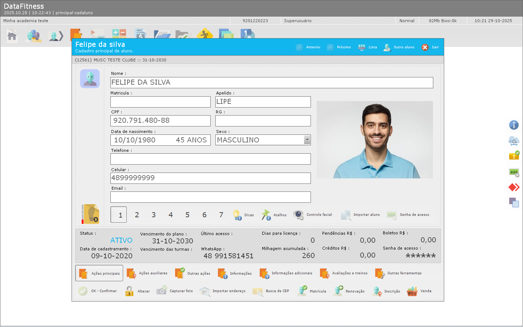Open the Sexo dropdown arrow
This screenshot has height=327, width=523.
click(x=307, y=140)
